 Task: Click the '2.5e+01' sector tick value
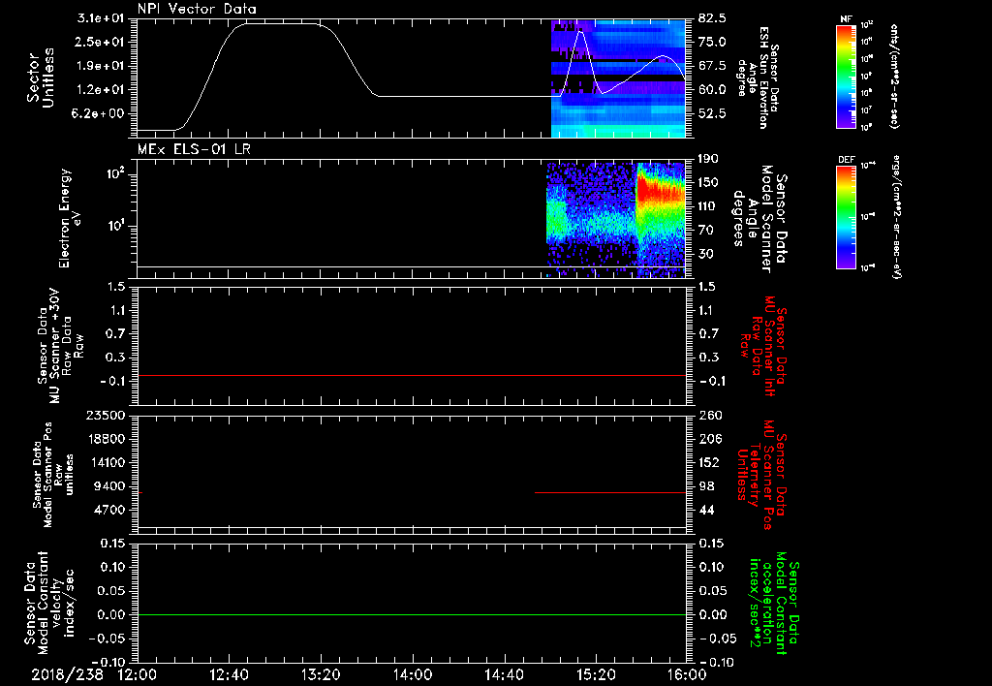tap(101, 42)
